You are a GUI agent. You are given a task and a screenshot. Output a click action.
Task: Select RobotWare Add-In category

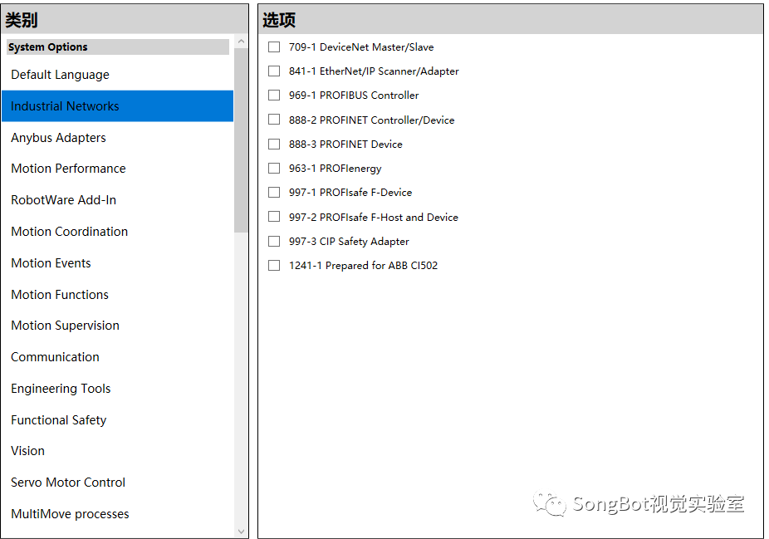118,200
